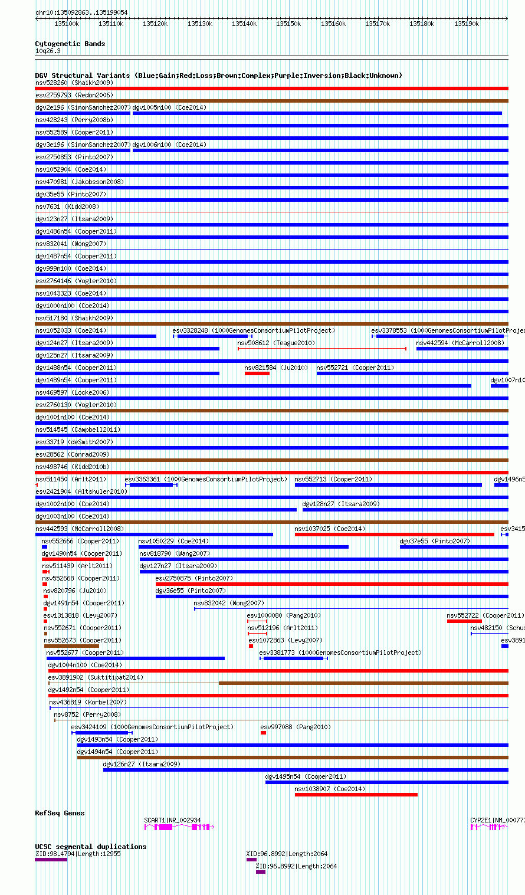Select the dgv126n27 (Itsara2009) label
The width and height of the screenshot is (525, 895).
click(142, 764)
